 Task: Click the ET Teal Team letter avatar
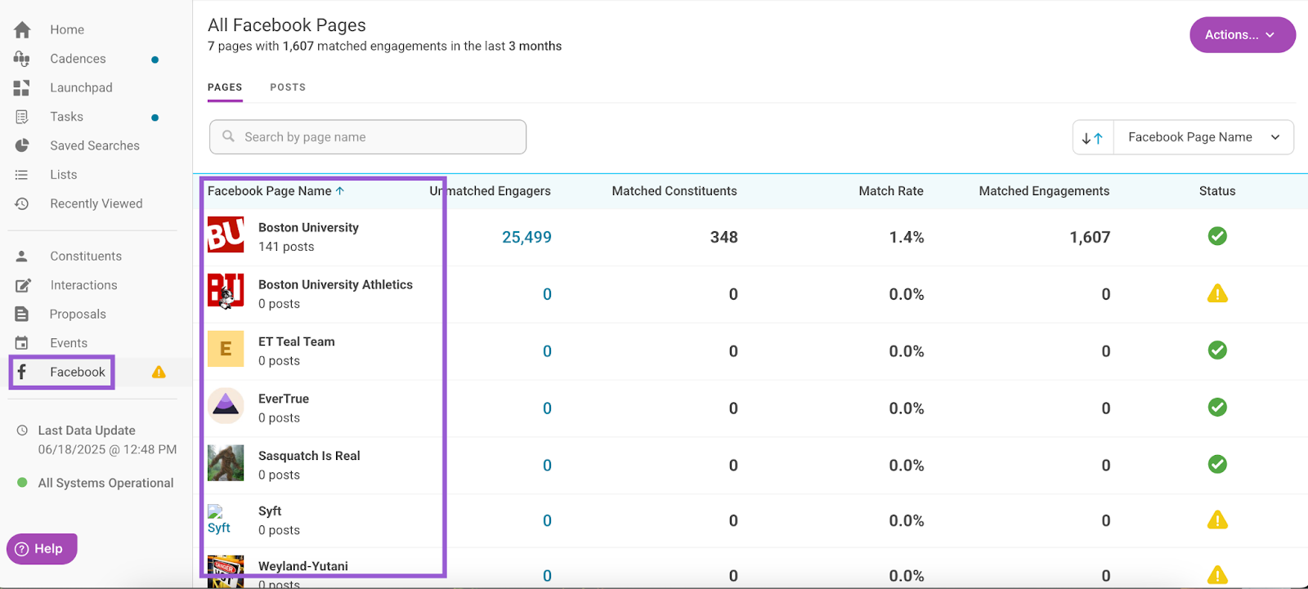226,349
